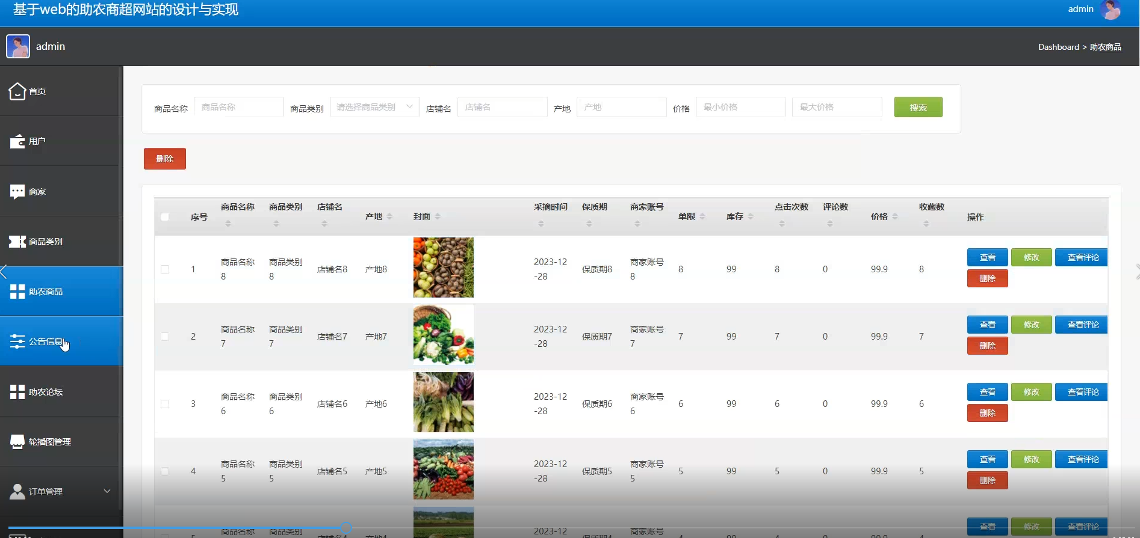
Task: Click 查看评论 for 商品名称6 row
Action: (x=1082, y=392)
